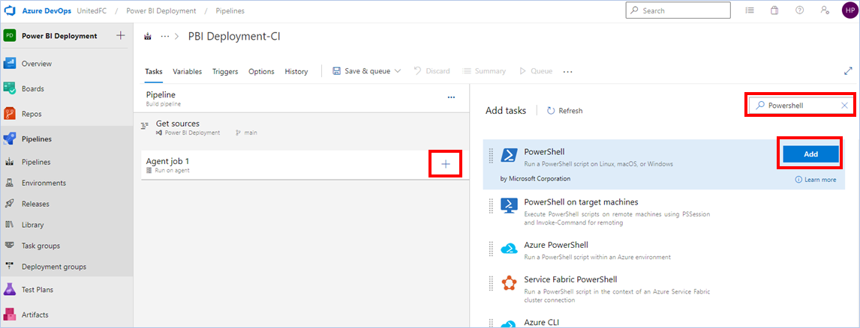Open the Pipelines breadcrumb link
This screenshot has width=860, height=328.
click(x=230, y=10)
